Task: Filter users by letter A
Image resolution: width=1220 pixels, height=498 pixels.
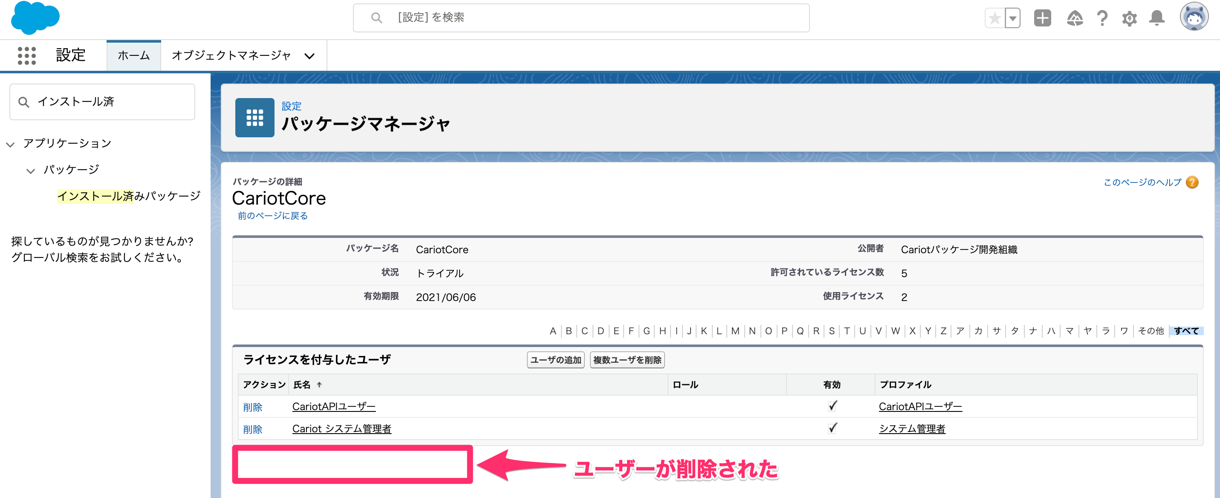Action: click(553, 331)
